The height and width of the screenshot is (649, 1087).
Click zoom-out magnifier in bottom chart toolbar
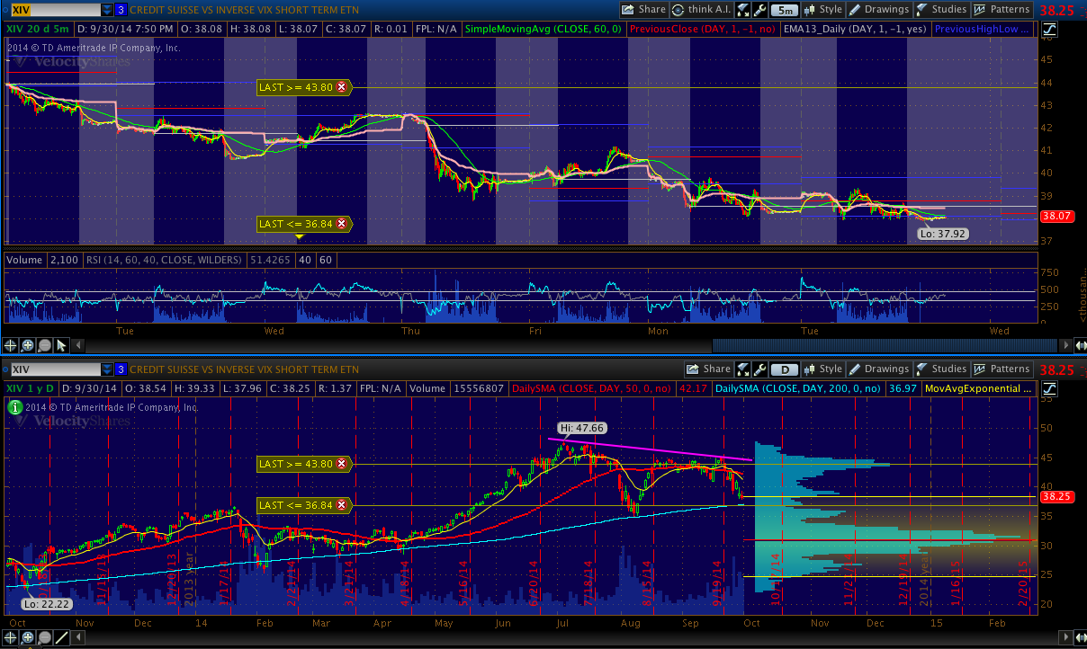point(45,637)
